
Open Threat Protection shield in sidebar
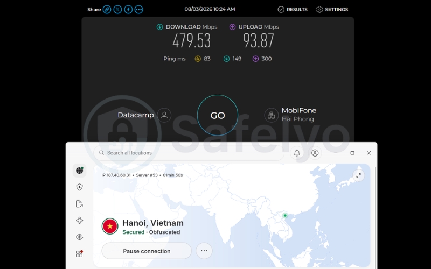[x=79, y=187]
